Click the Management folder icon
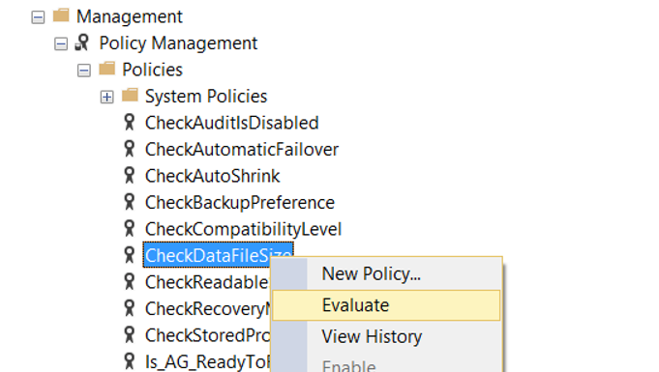 pos(61,15)
